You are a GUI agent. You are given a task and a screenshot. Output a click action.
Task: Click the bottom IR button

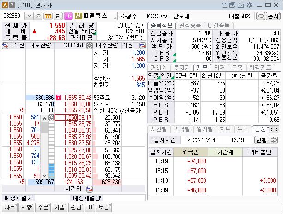pyautogui.click(x=90, y=207)
